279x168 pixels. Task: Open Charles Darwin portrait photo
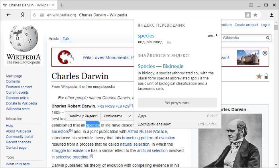[x=230, y=141]
